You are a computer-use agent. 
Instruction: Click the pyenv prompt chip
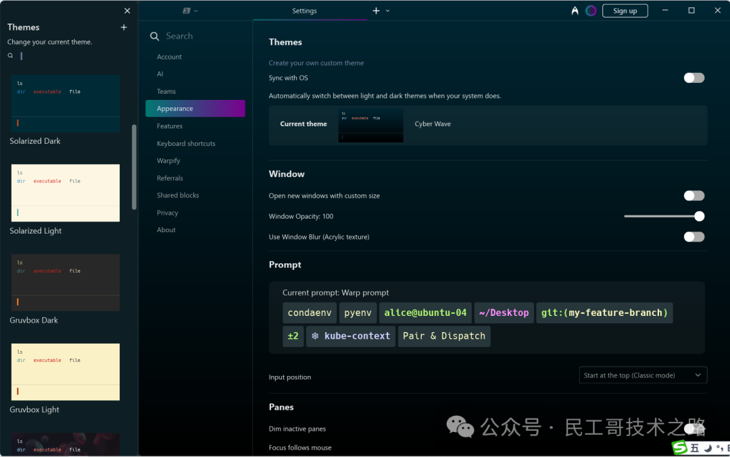(x=358, y=313)
